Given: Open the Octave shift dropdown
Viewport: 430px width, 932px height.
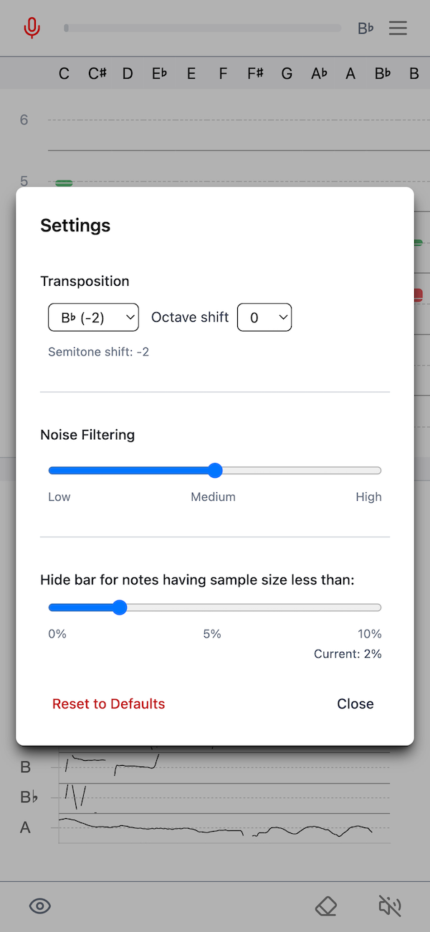Looking at the screenshot, I should click(264, 317).
